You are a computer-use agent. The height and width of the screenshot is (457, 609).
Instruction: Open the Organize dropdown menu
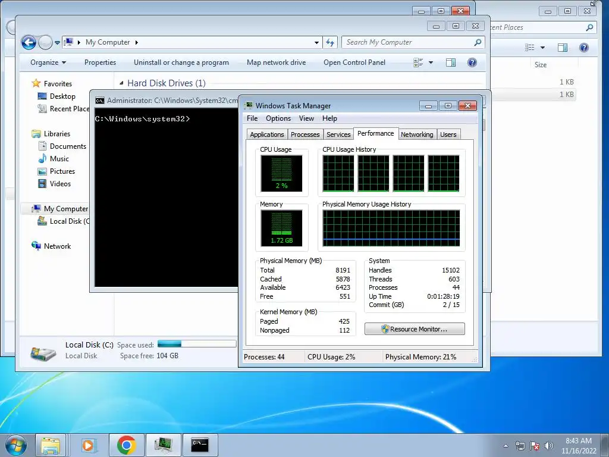tap(48, 62)
